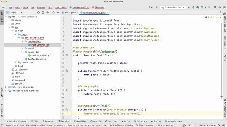Toggle Structure tool window side button
227x127 pixels.
2,93
